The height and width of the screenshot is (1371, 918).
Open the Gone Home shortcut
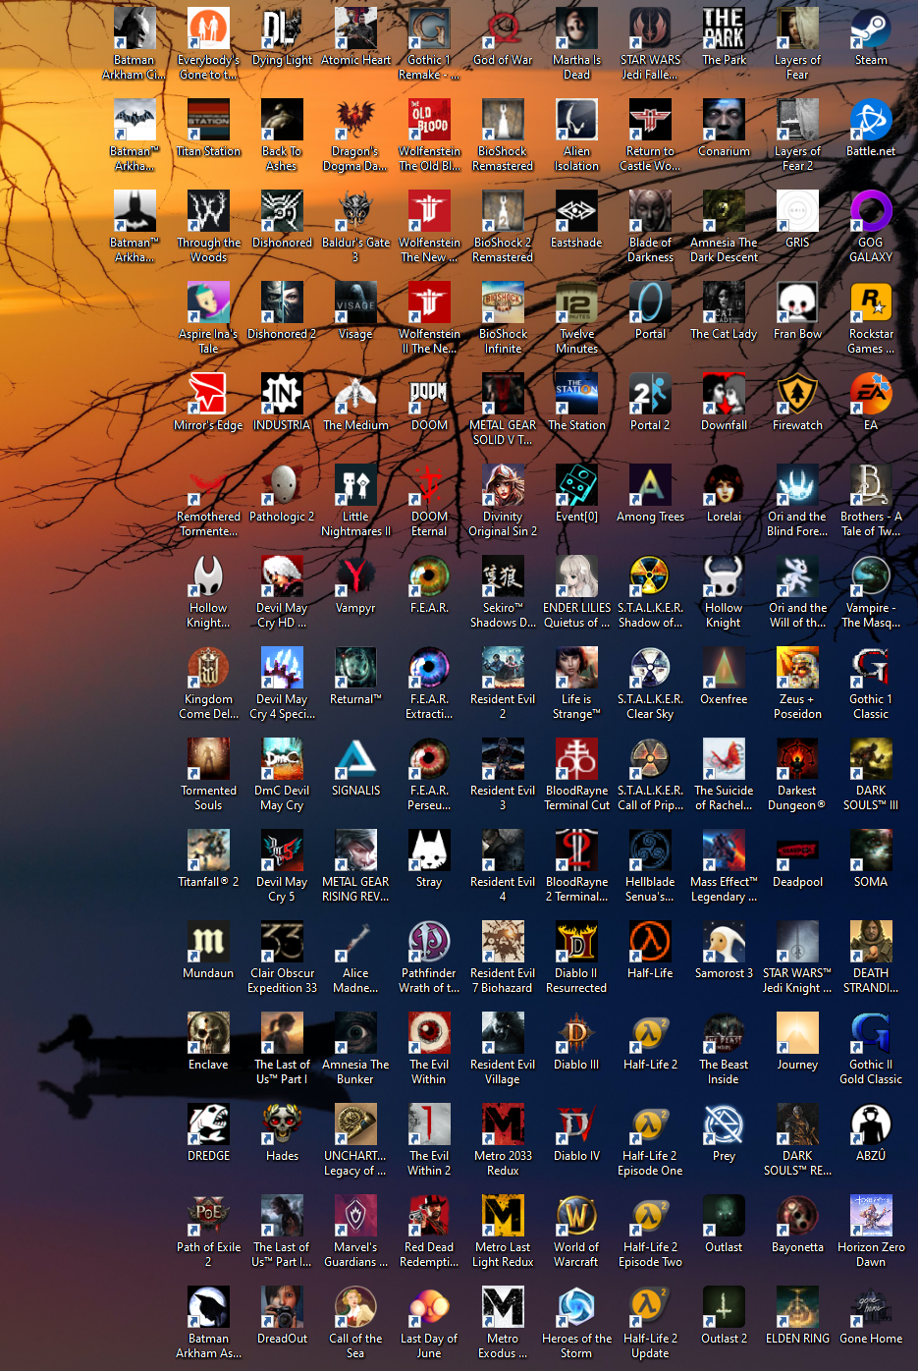(871, 1307)
